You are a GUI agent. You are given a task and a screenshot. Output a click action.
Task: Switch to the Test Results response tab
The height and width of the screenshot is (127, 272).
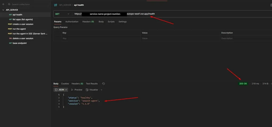click(92, 84)
